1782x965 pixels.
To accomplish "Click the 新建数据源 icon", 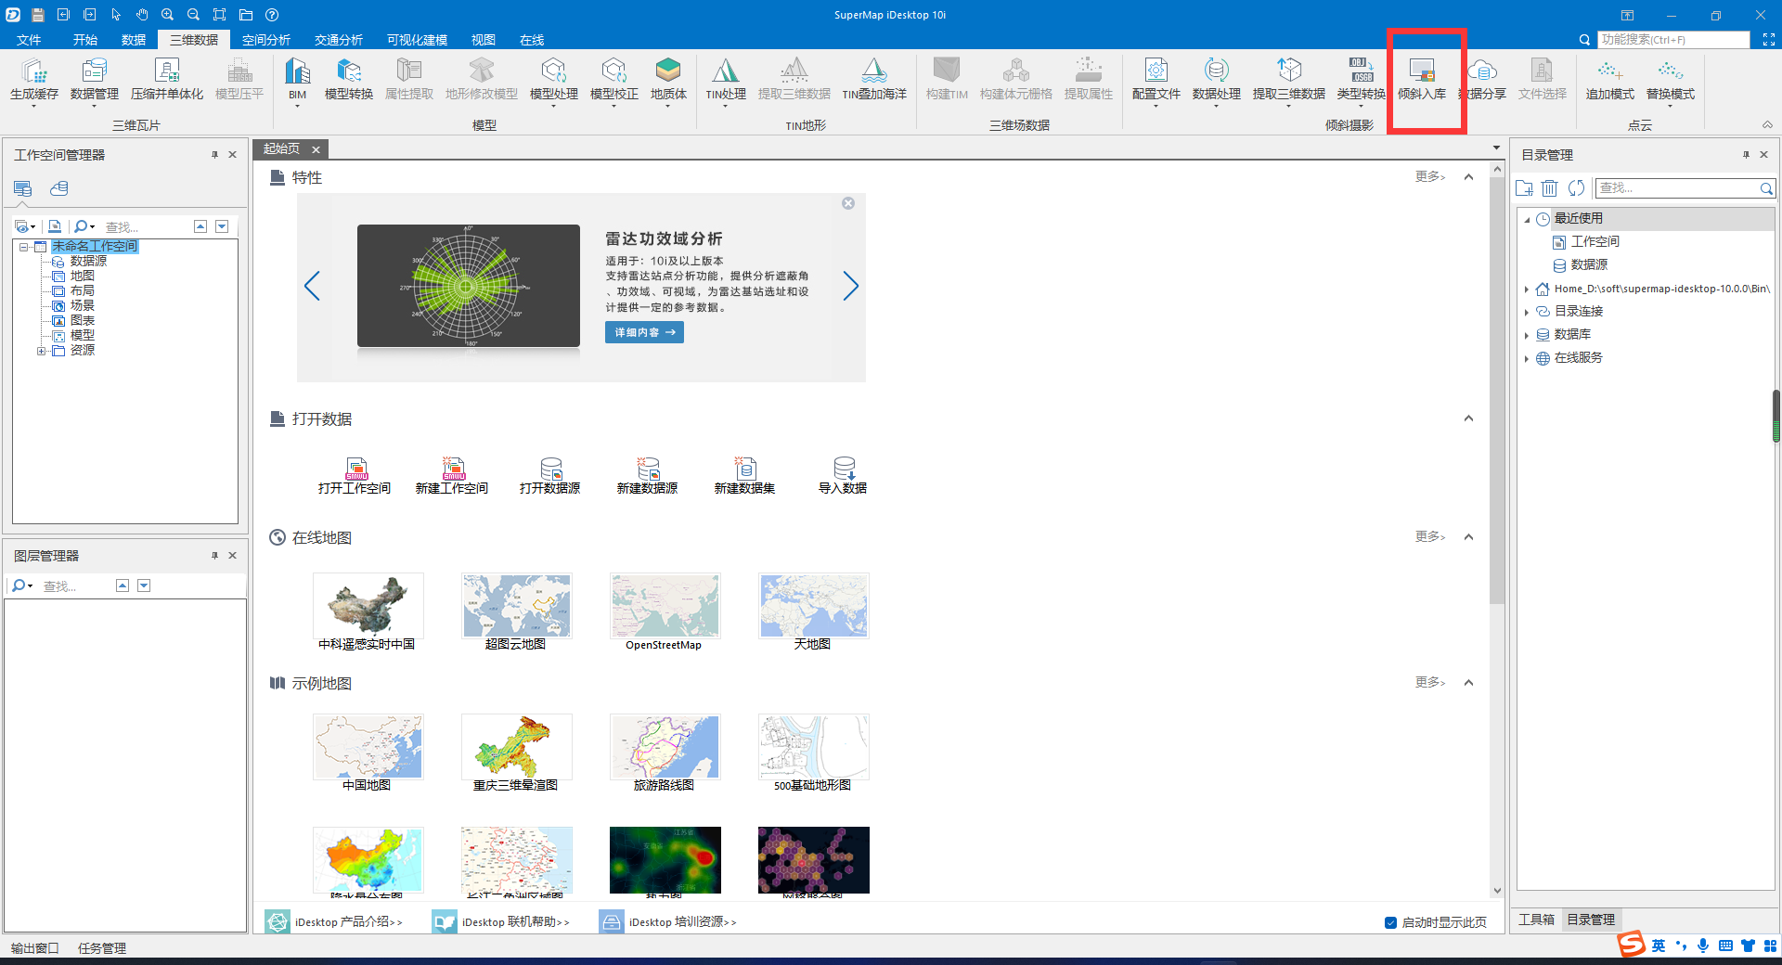I will (x=647, y=470).
